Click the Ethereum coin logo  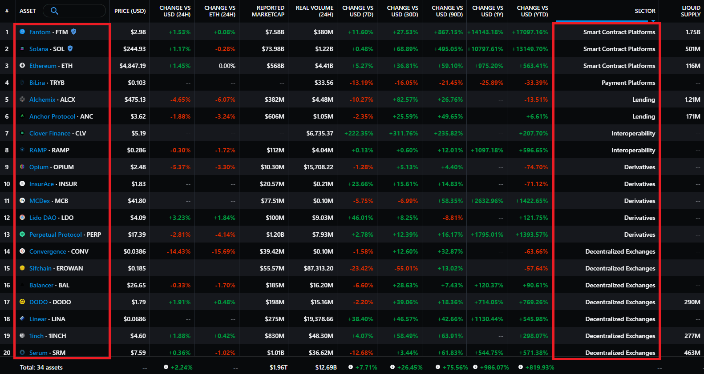22,66
